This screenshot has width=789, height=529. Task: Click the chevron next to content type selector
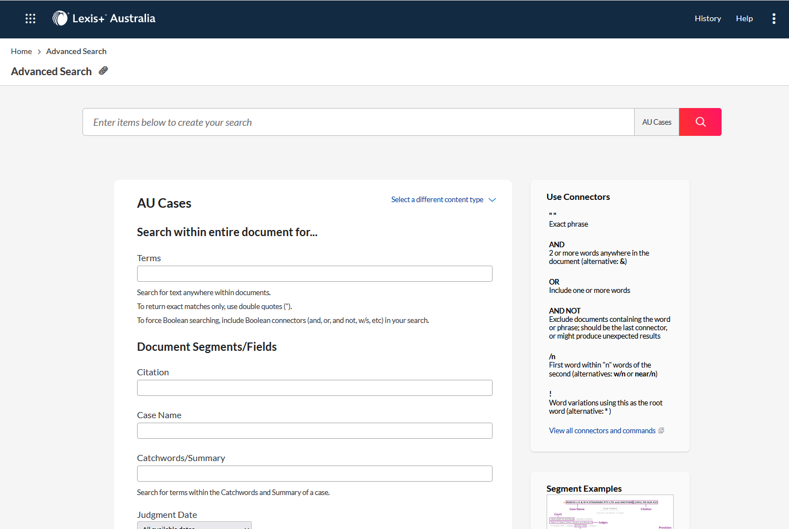[x=492, y=200]
